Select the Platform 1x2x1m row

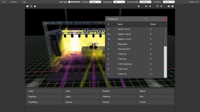click(134, 34)
